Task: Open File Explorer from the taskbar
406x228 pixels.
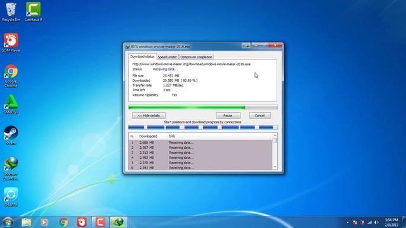Action: click(x=26, y=222)
